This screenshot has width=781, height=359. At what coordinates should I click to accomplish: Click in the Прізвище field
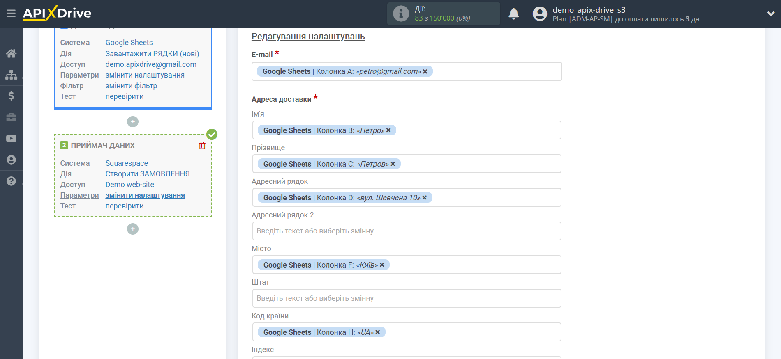(x=407, y=164)
